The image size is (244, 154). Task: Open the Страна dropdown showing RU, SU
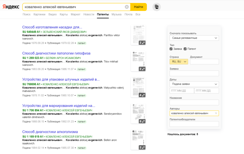[179, 62]
